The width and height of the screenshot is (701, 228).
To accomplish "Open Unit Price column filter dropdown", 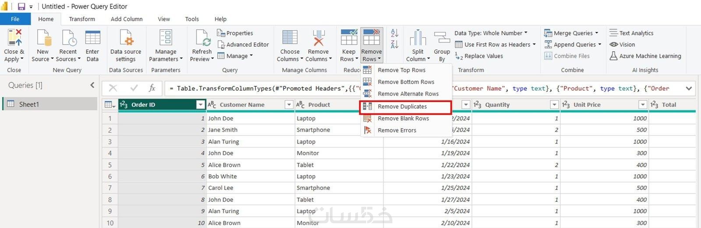I will coord(643,105).
